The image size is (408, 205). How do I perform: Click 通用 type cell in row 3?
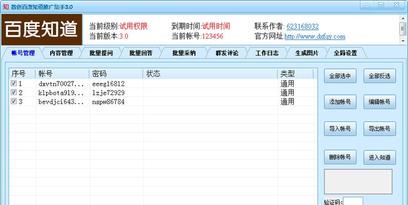pos(287,101)
